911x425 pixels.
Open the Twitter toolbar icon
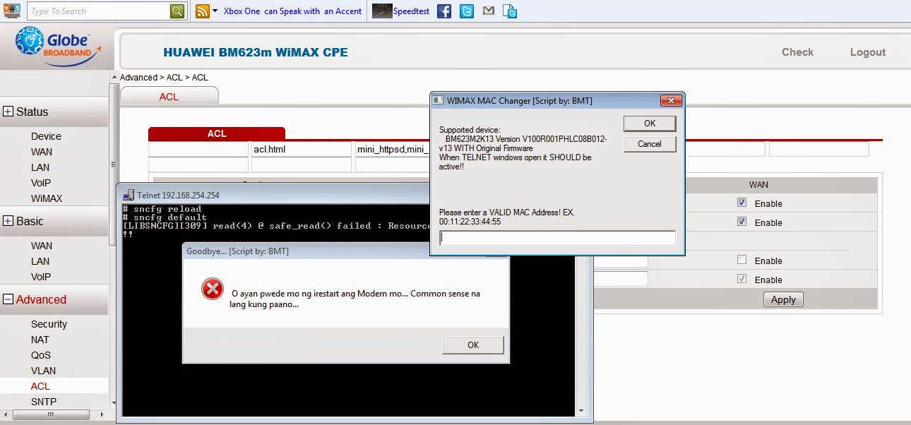[x=466, y=11]
